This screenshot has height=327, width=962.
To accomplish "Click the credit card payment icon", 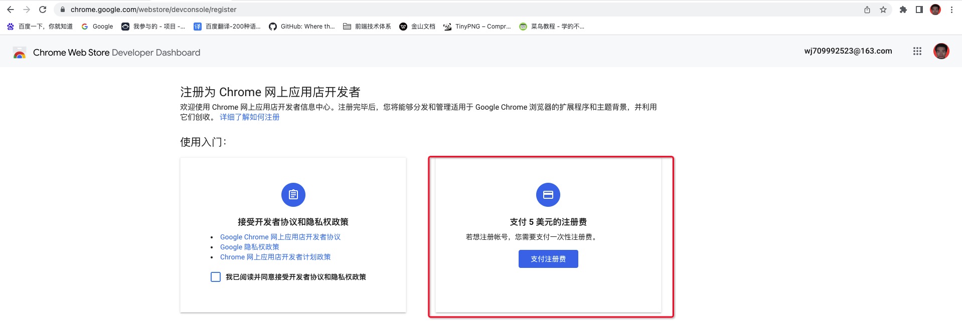I will [548, 195].
